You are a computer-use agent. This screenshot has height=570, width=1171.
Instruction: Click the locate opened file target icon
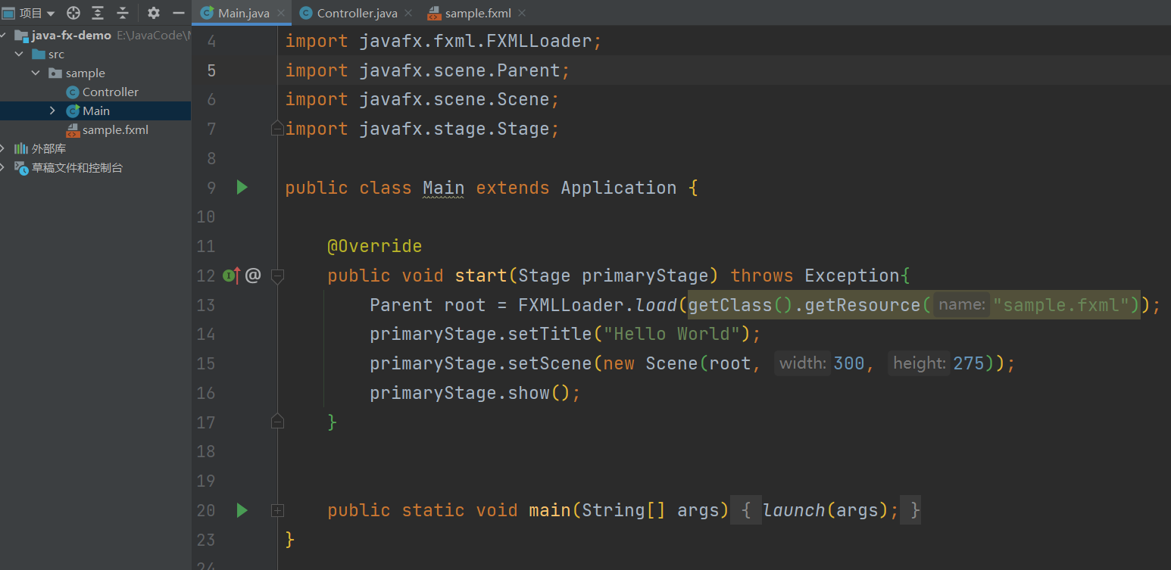click(73, 13)
